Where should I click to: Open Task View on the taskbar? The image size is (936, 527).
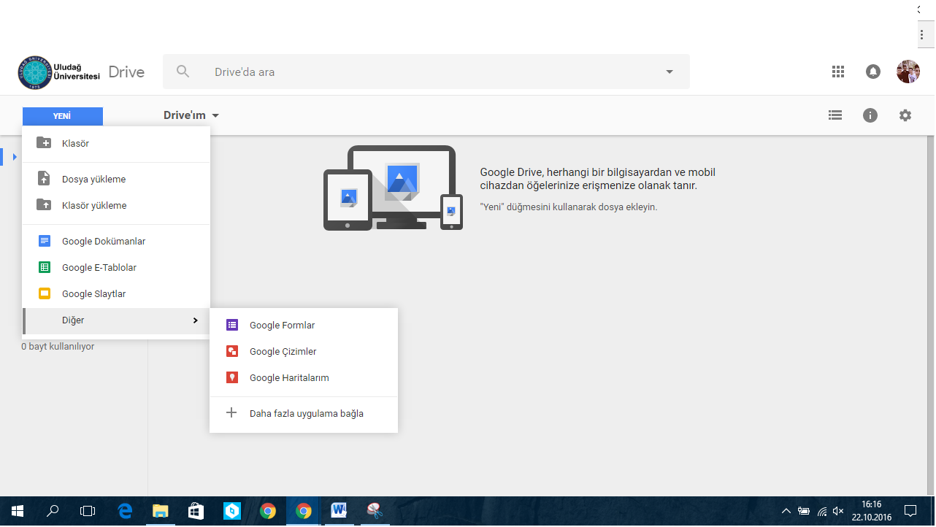coord(88,511)
